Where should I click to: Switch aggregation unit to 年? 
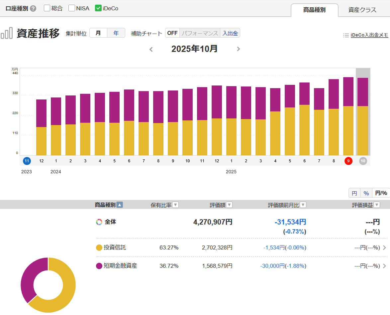click(x=116, y=33)
